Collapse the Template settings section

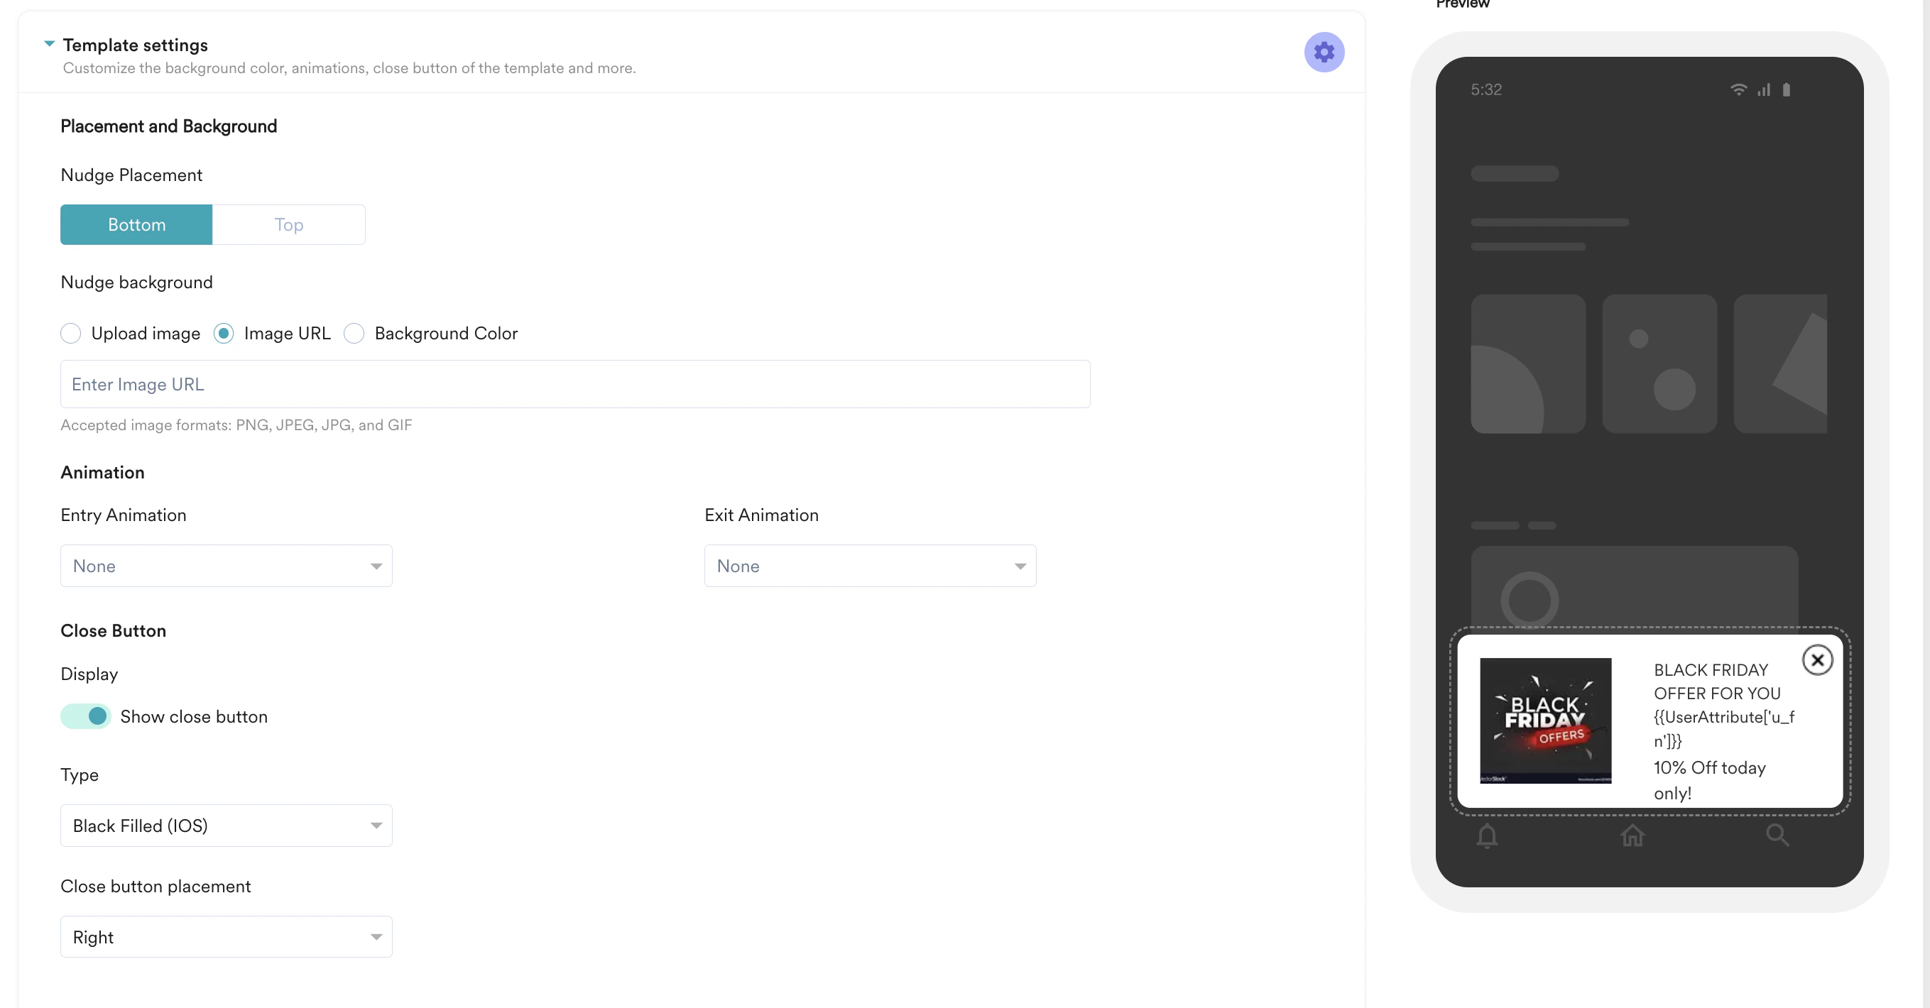50,44
